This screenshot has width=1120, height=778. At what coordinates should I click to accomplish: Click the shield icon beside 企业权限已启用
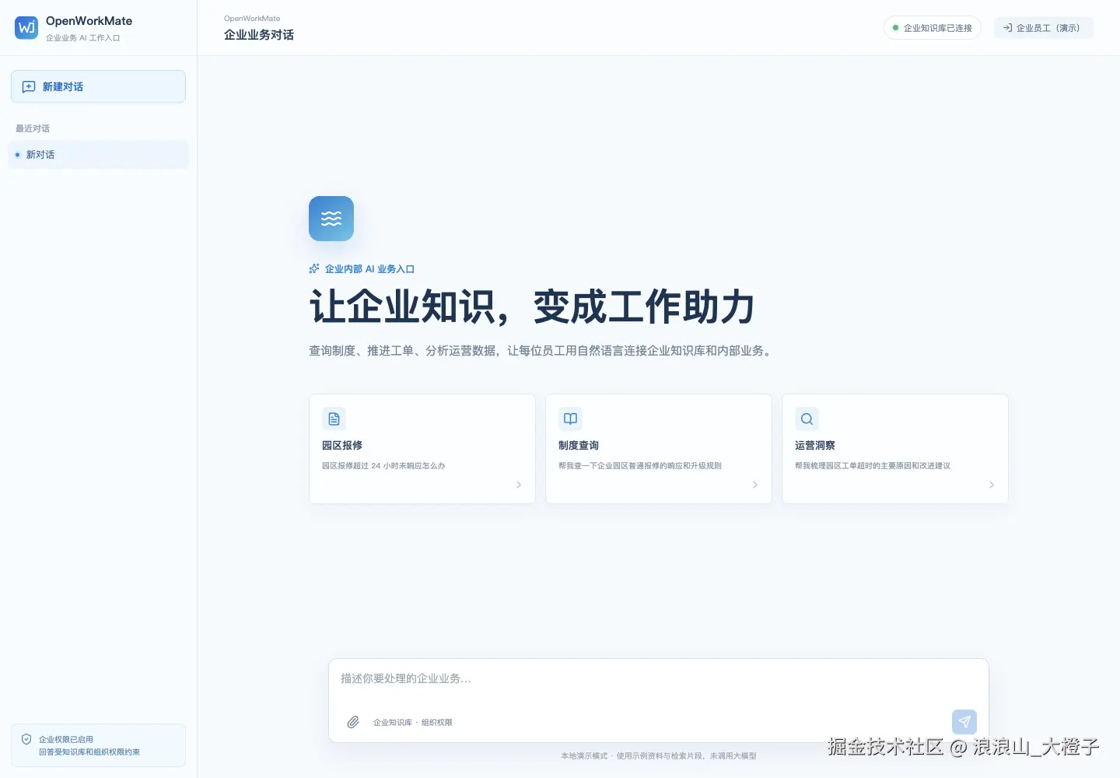point(26,739)
